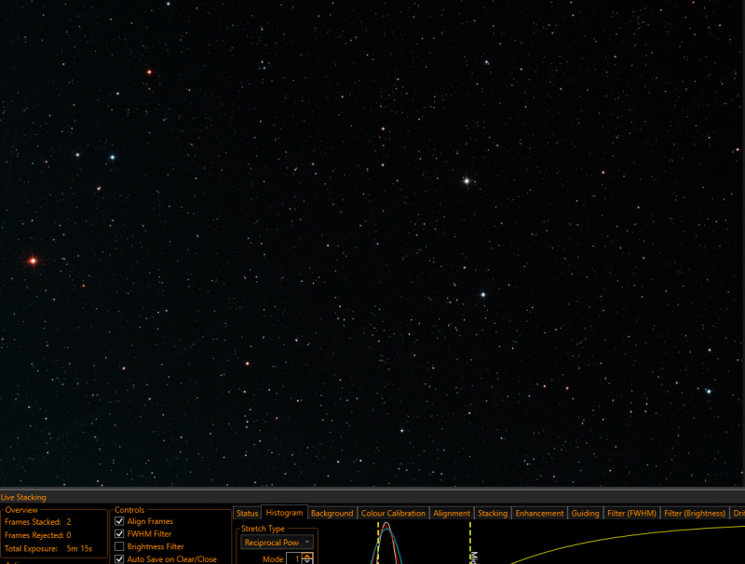Click the mid level dashed line marker

point(470,543)
